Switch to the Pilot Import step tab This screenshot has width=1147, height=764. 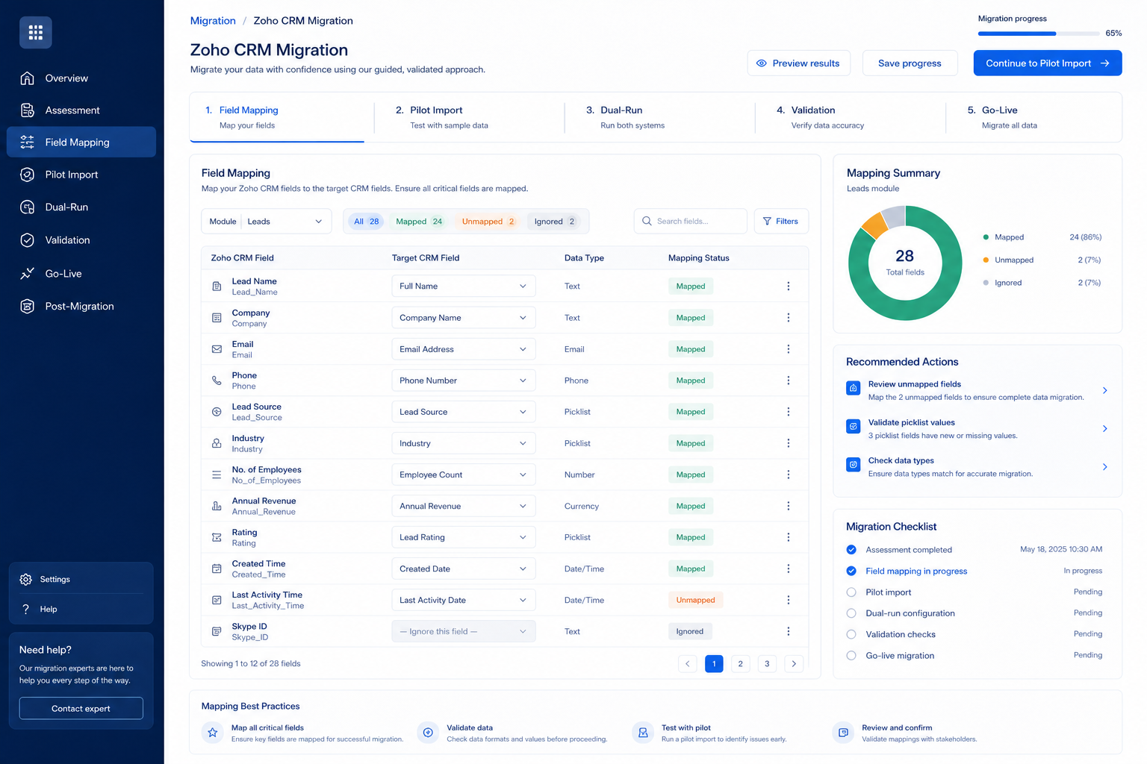click(x=469, y=117)
